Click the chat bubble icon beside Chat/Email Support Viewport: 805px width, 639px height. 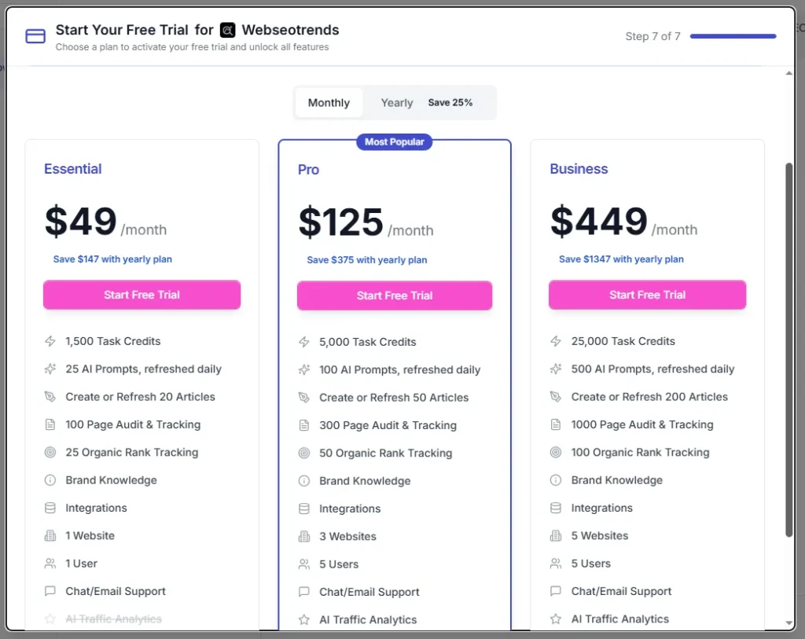pos(50,591)
